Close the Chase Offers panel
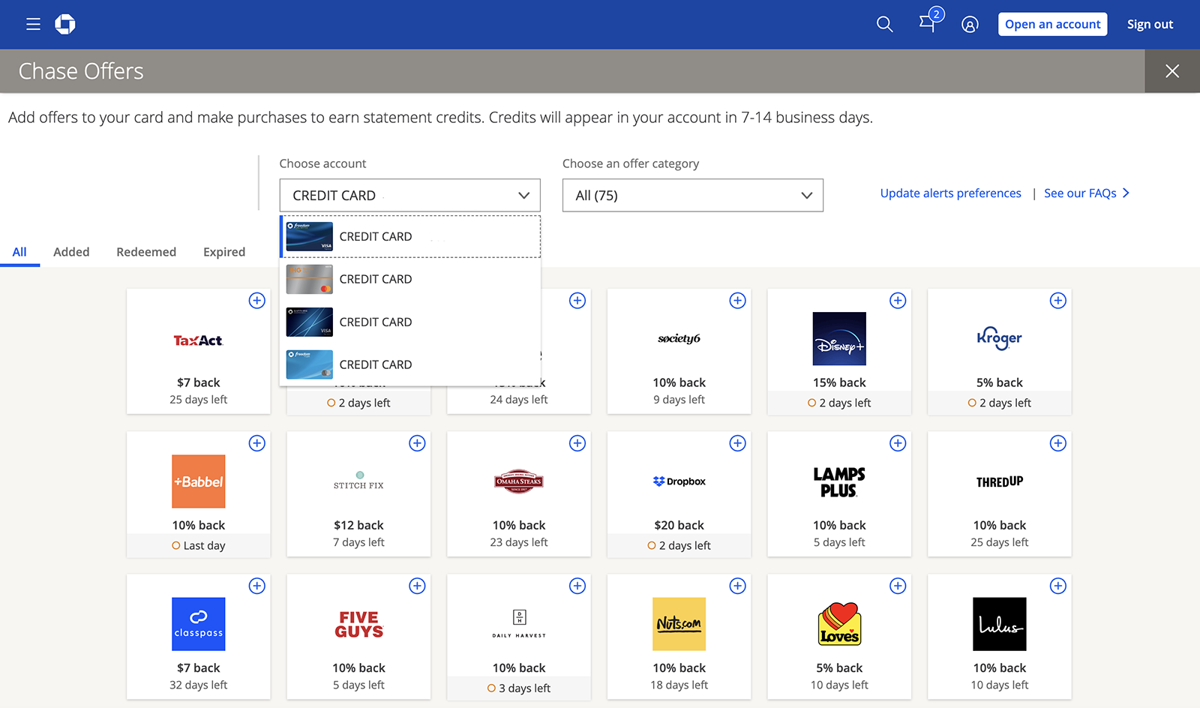Screen dimensions: 1200x708 tap(1171, 71)
